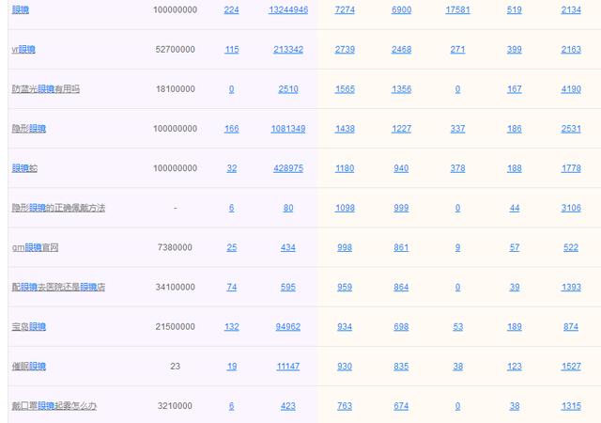Click the 17581 value link

pos(457,10)
